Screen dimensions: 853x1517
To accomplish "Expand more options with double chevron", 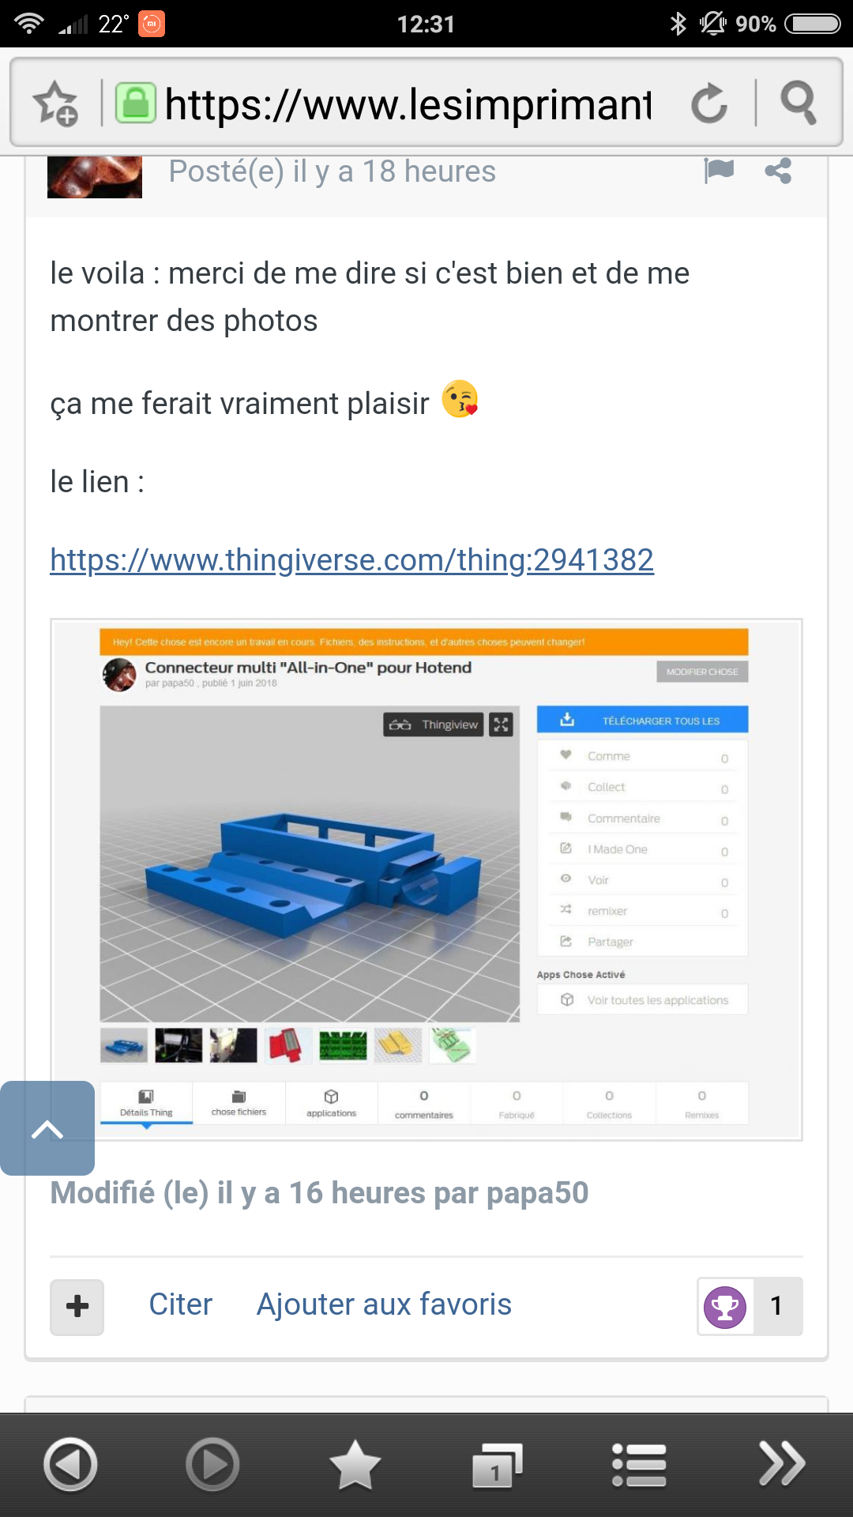I will pos(781,1464).
